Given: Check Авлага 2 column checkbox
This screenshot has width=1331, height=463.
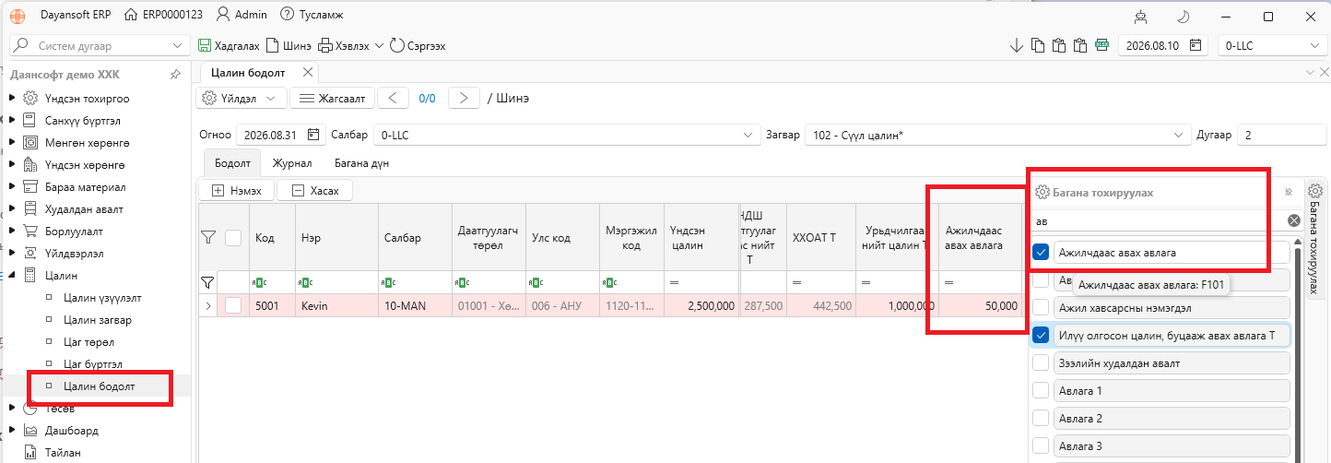Looking at the screenshot, I should [1041, 419].
